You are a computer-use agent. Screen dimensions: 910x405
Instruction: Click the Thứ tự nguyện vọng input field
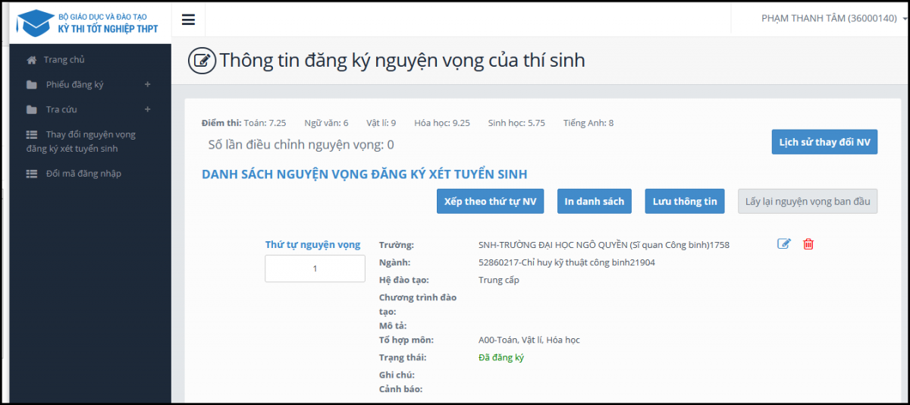(315, 268)
